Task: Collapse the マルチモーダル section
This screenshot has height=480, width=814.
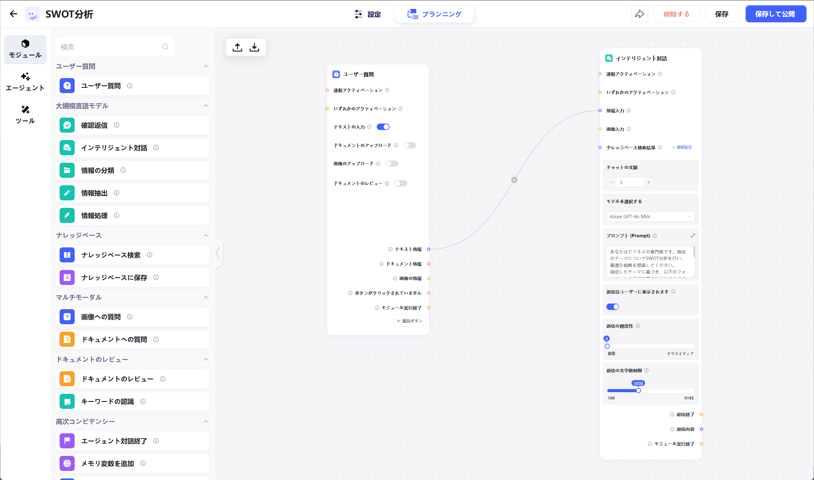Action: (206, 297)
